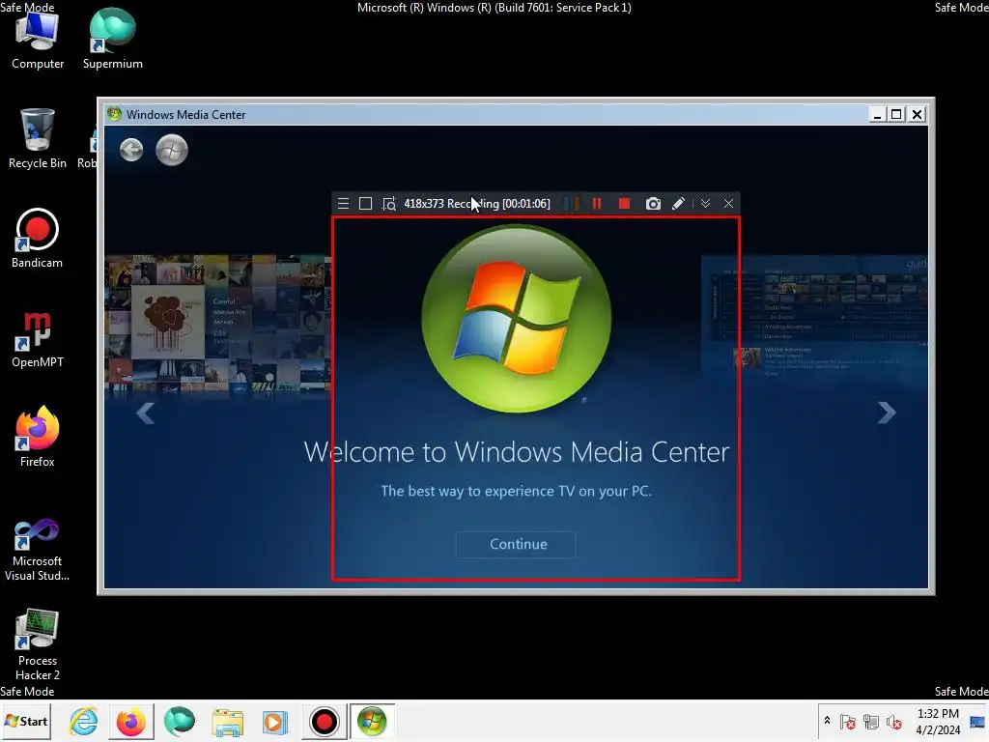
Task: Open the clock showing 1:32 PM
Action: pyautogui.click(x=938, y=721)
